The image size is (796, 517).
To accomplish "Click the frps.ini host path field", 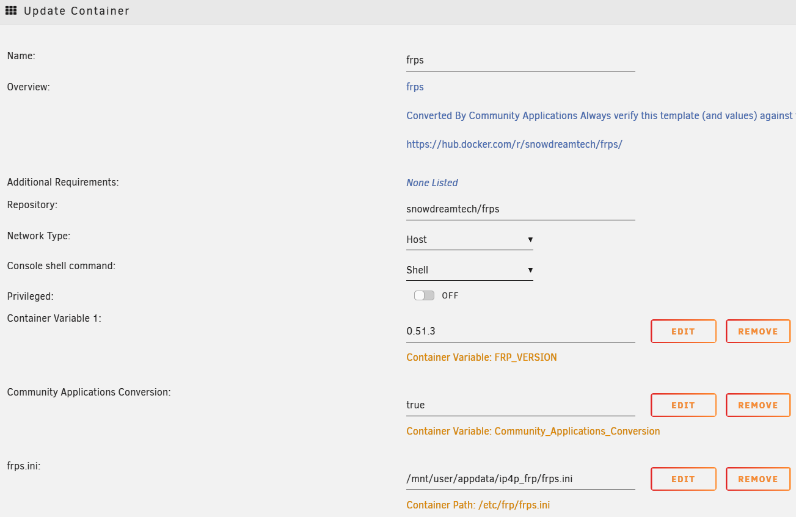I will tap(520, 479).
